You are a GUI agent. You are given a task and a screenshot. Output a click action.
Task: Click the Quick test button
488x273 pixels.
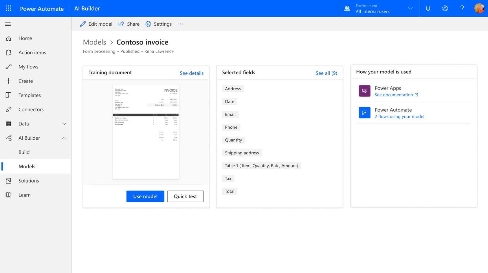coord(185,196)
